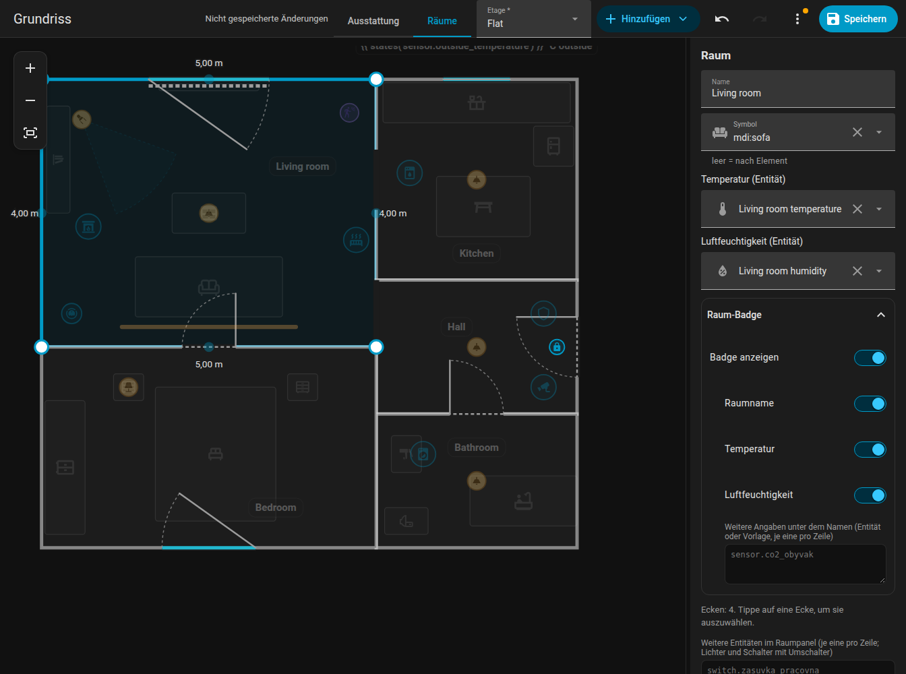Click the radiator icon in Living room

click(356, 240)
